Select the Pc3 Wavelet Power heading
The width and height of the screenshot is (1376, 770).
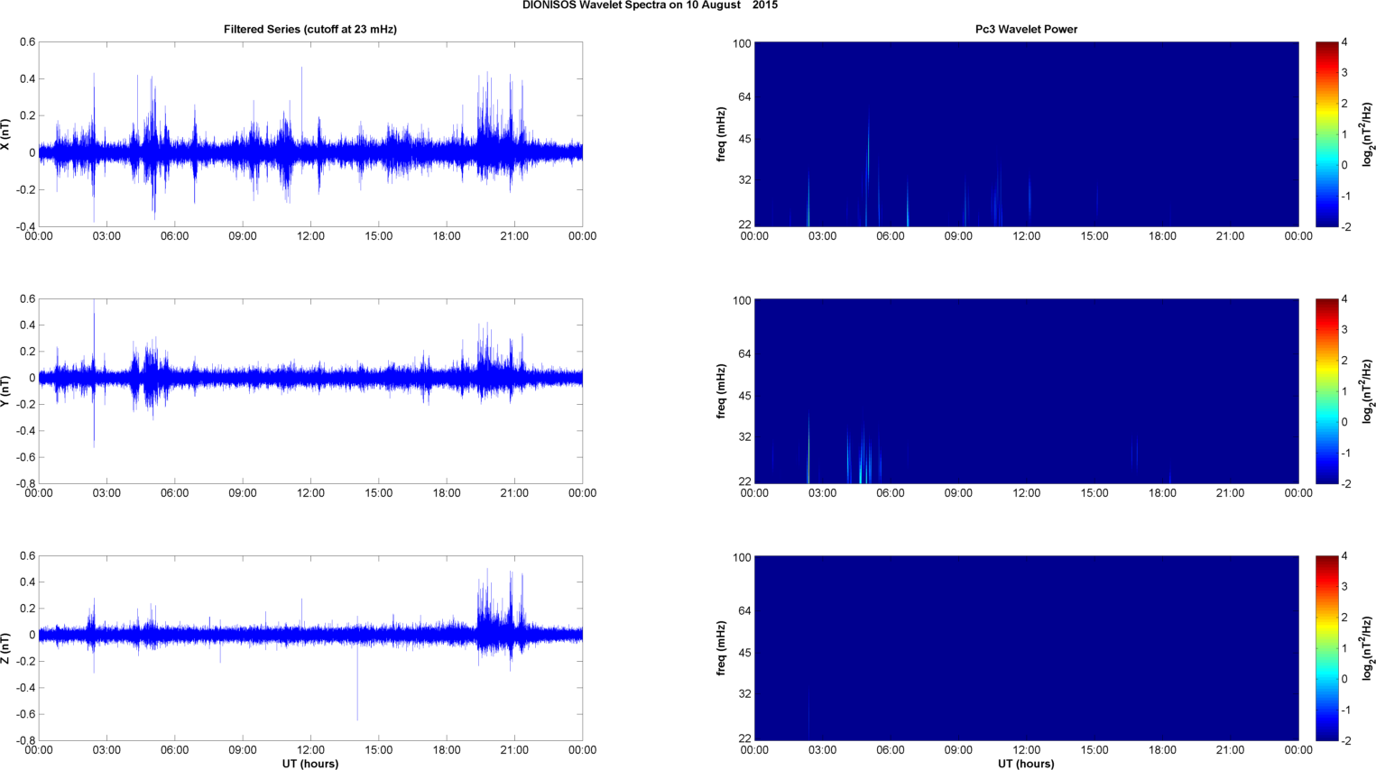click(1026, 30)
